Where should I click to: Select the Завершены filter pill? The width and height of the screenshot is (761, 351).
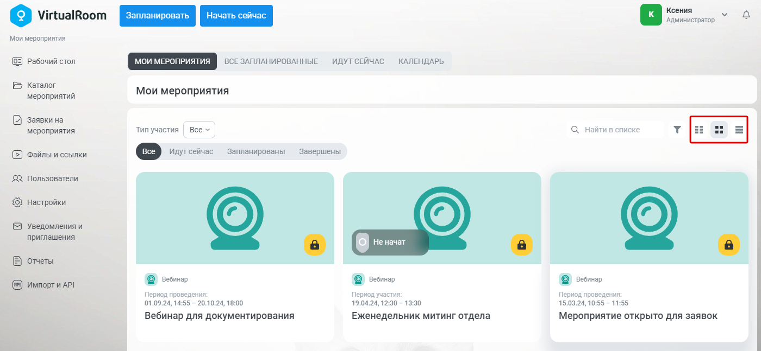[320, 151]
